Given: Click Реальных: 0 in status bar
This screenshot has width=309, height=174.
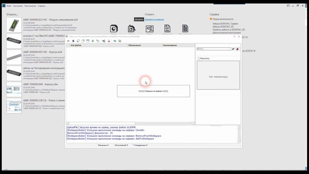Looking at the screenshot, I should pos(103,145).
